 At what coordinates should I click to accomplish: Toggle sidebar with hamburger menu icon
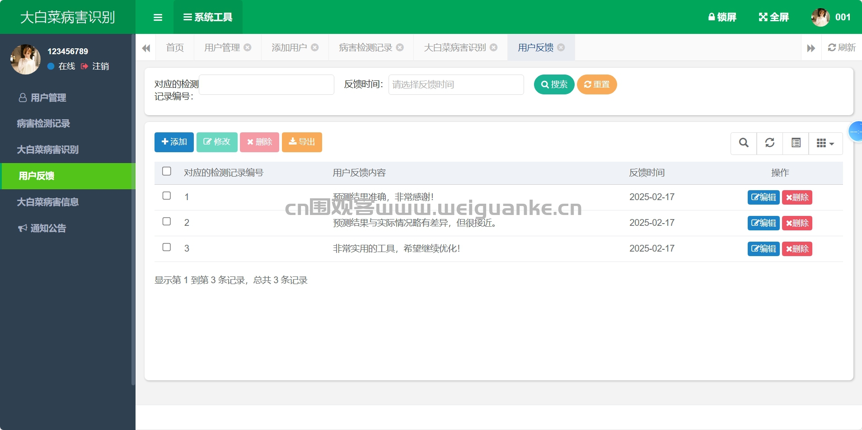[x=158, y=17]
